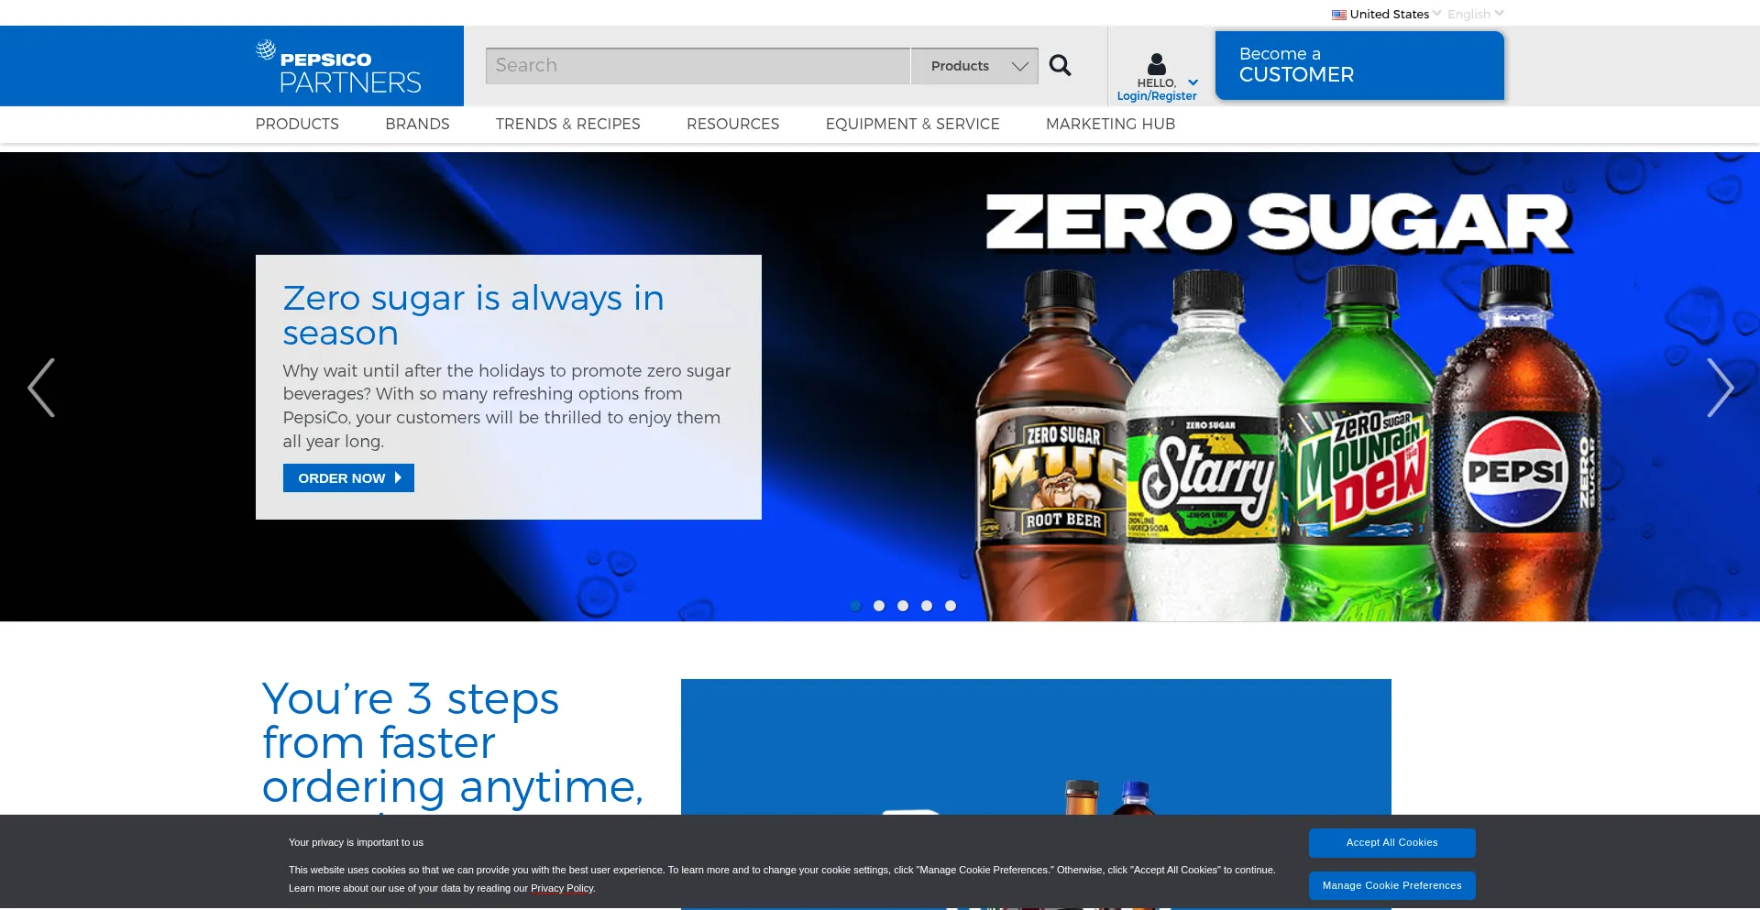
Task: Open the TRENDS & RECIPES menu
Action: click(x=568, y=124)
